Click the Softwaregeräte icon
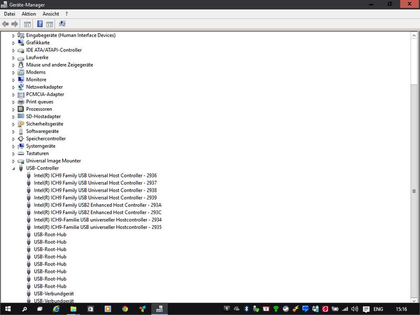This screenshot has width=420, height=315. pos(21,131)
